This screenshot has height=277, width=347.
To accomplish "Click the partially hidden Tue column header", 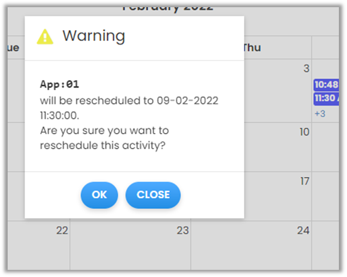I will 13,48.
